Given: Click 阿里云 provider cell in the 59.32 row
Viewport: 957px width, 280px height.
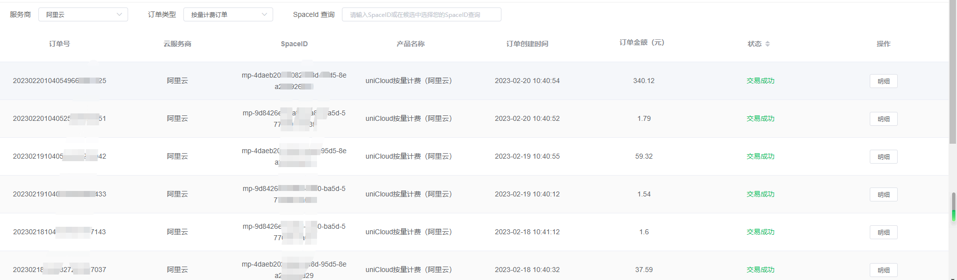Looking at the screenshot, I should (177, 156).
